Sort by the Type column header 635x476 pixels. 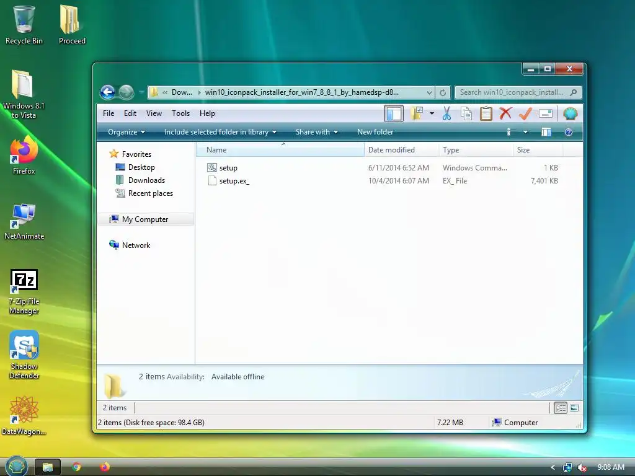pos(476,150)
